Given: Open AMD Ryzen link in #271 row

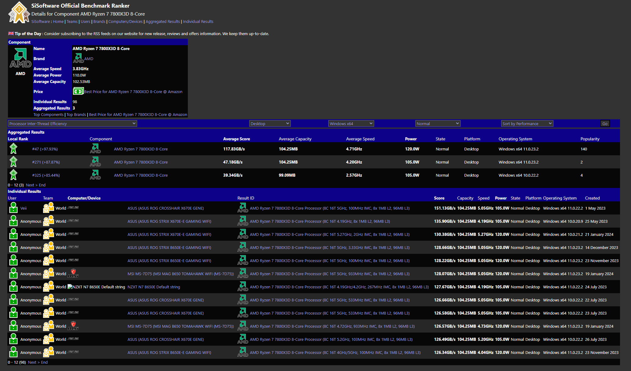Looking at the screenshot, I should point(141,162).
